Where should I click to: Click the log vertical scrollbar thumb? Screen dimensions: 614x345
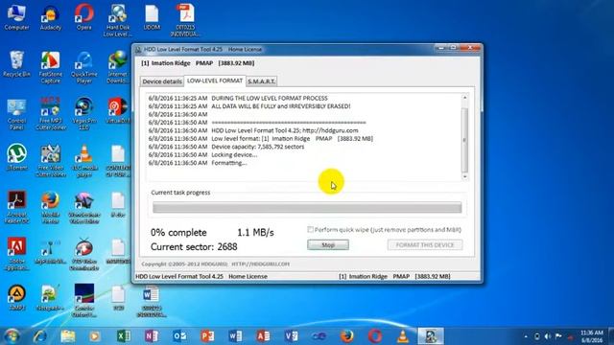click(x=464, y=140)
